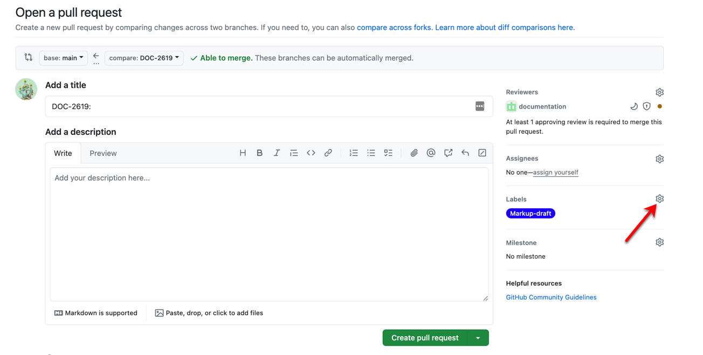
Task: Click the Markup-draft label badge
Action: 530,214
